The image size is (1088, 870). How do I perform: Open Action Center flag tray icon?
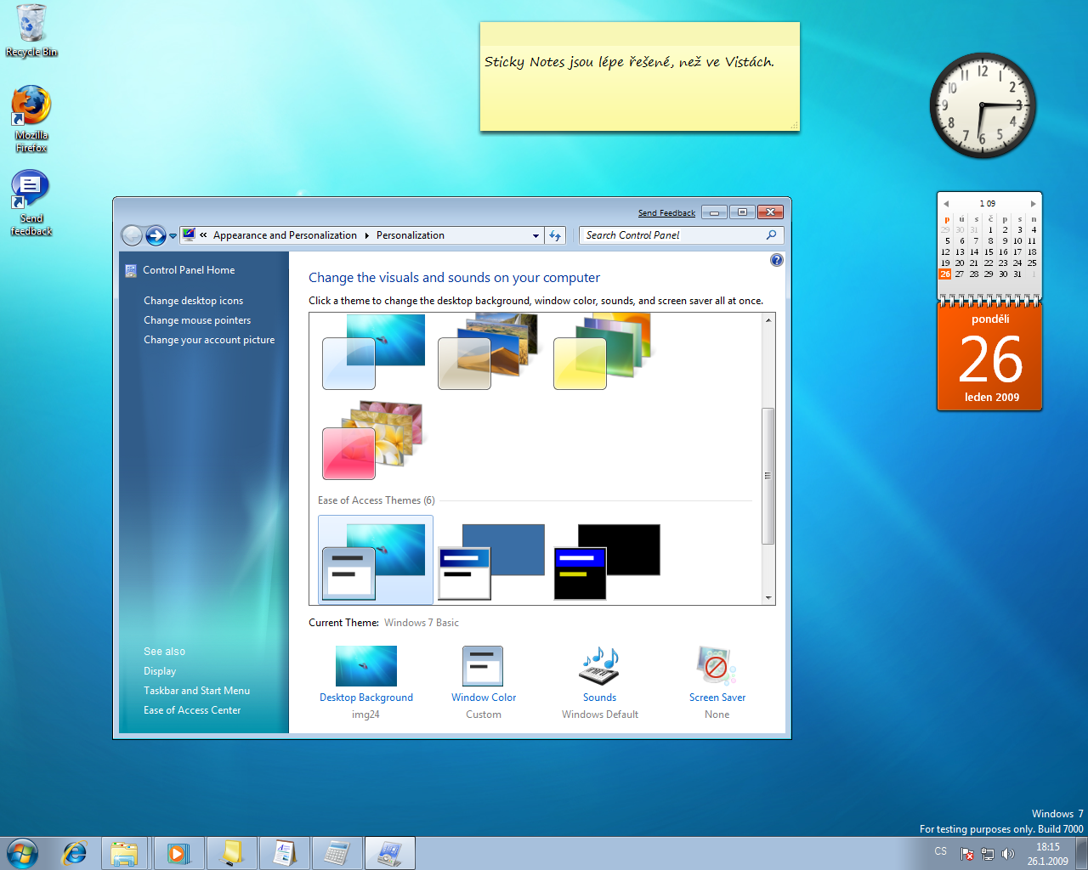coord(967,854)
